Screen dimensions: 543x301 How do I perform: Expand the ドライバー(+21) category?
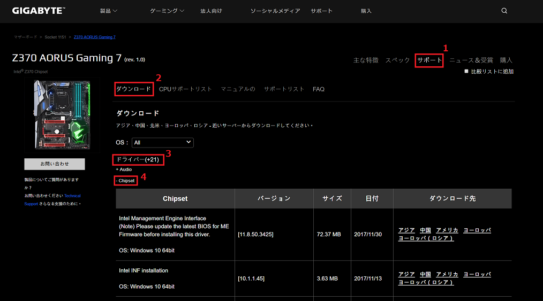[138, 159]
